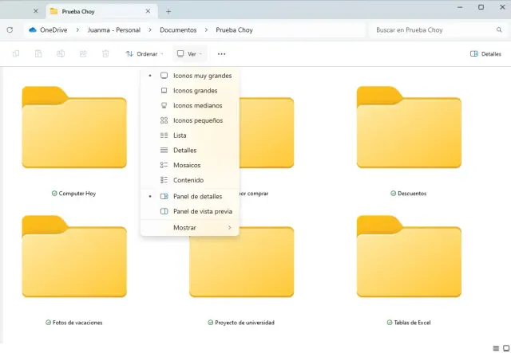Choose Lista in the view menu

pyautogui.click(x=180, y=135)
